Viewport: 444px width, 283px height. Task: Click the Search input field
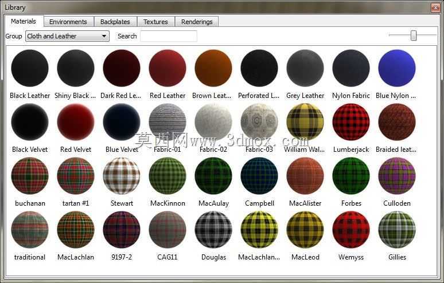169,36
